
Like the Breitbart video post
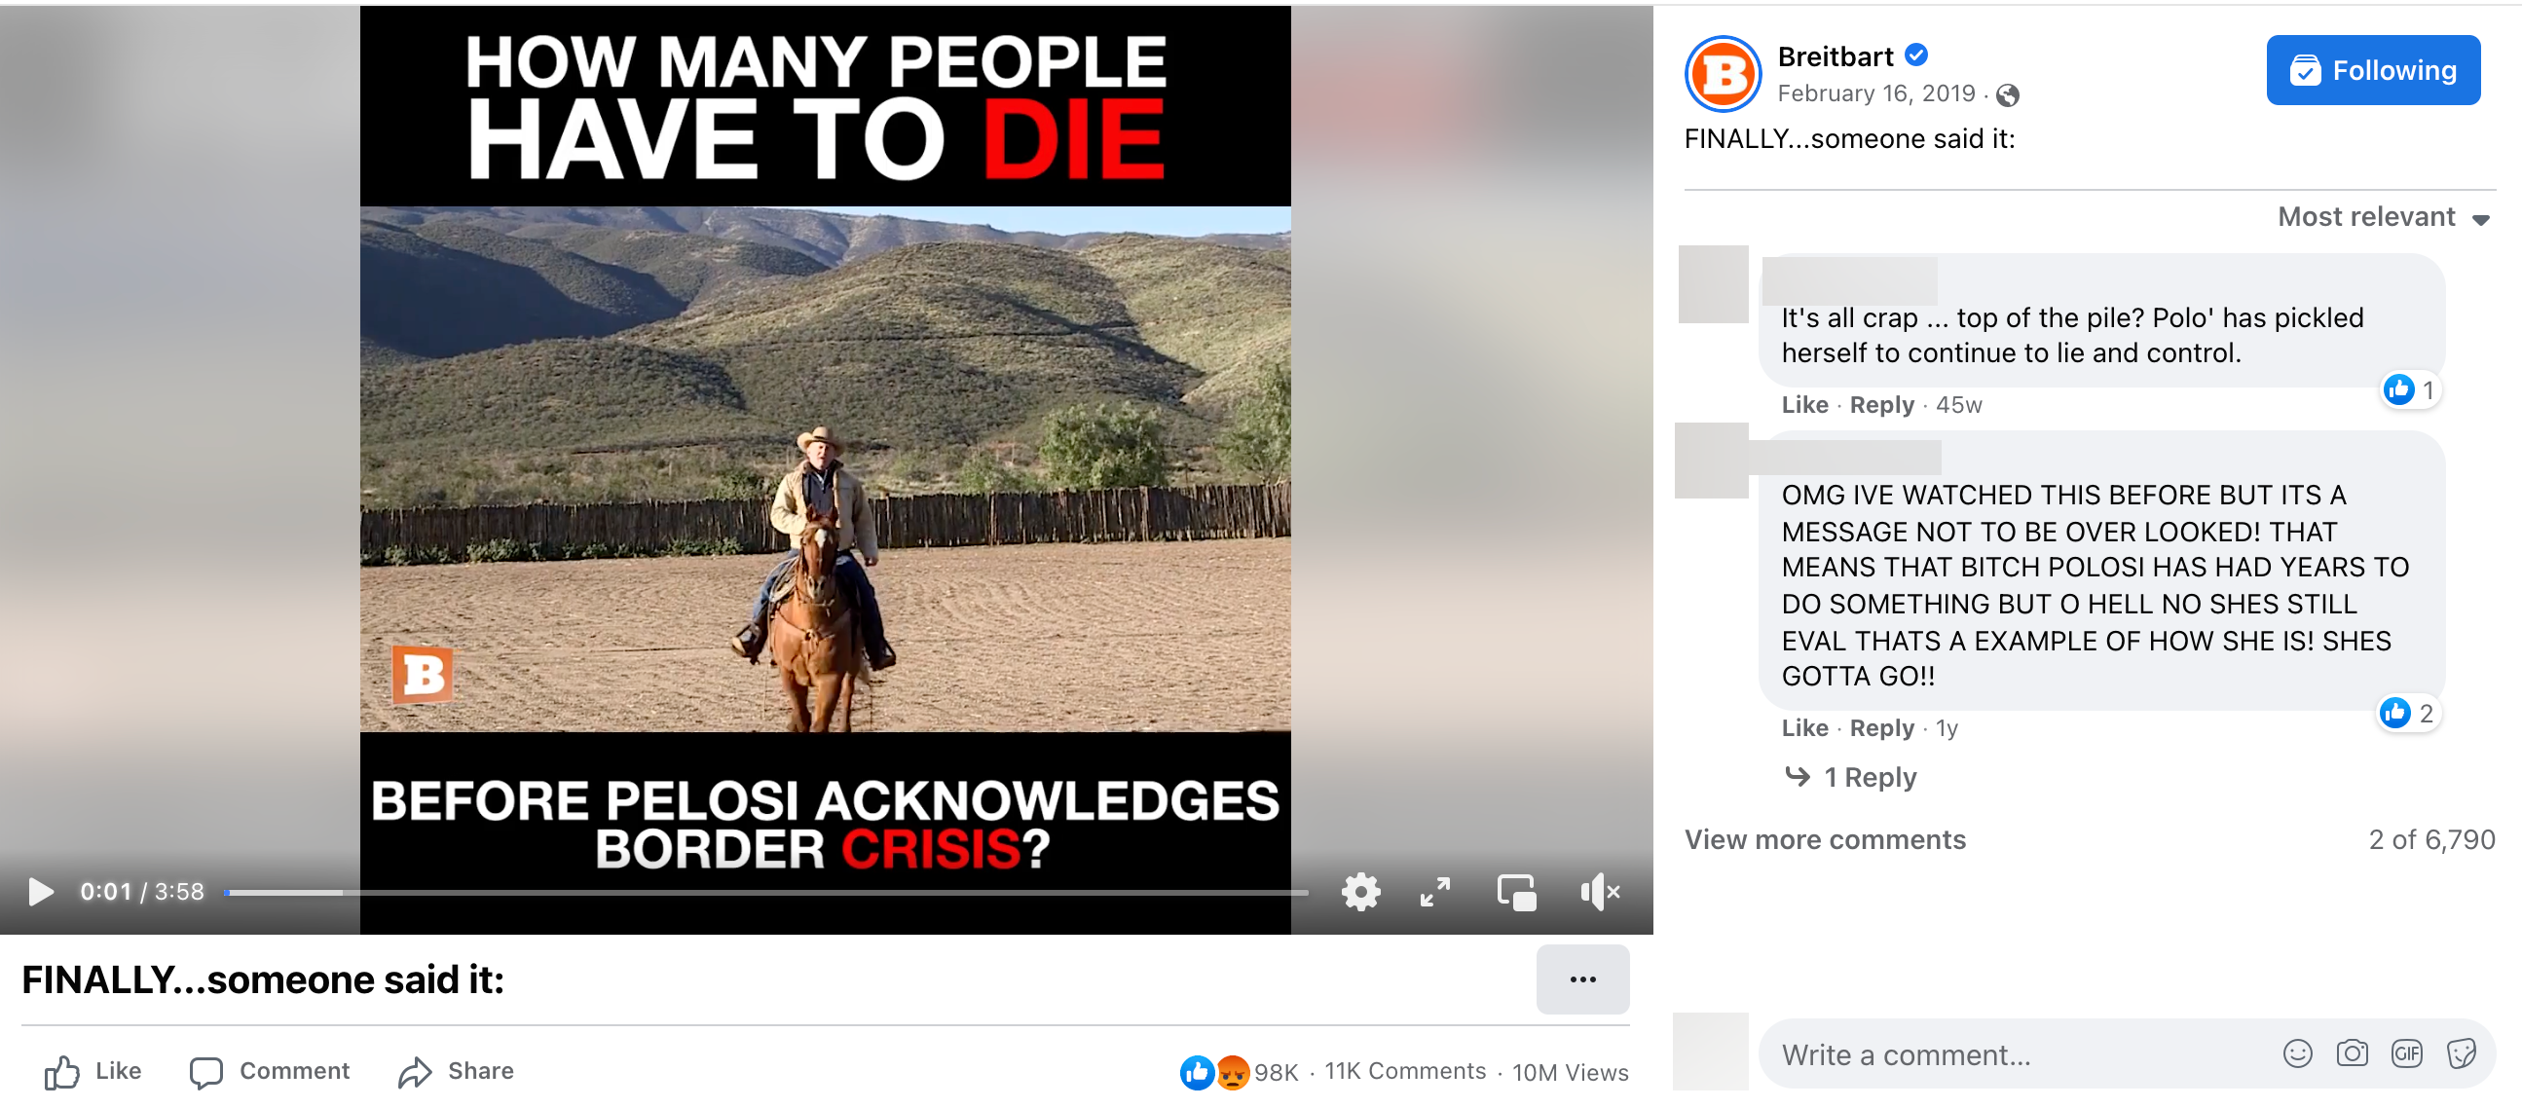click(93, 1071)
